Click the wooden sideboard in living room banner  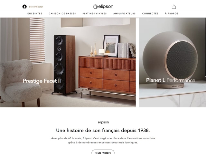107,77
